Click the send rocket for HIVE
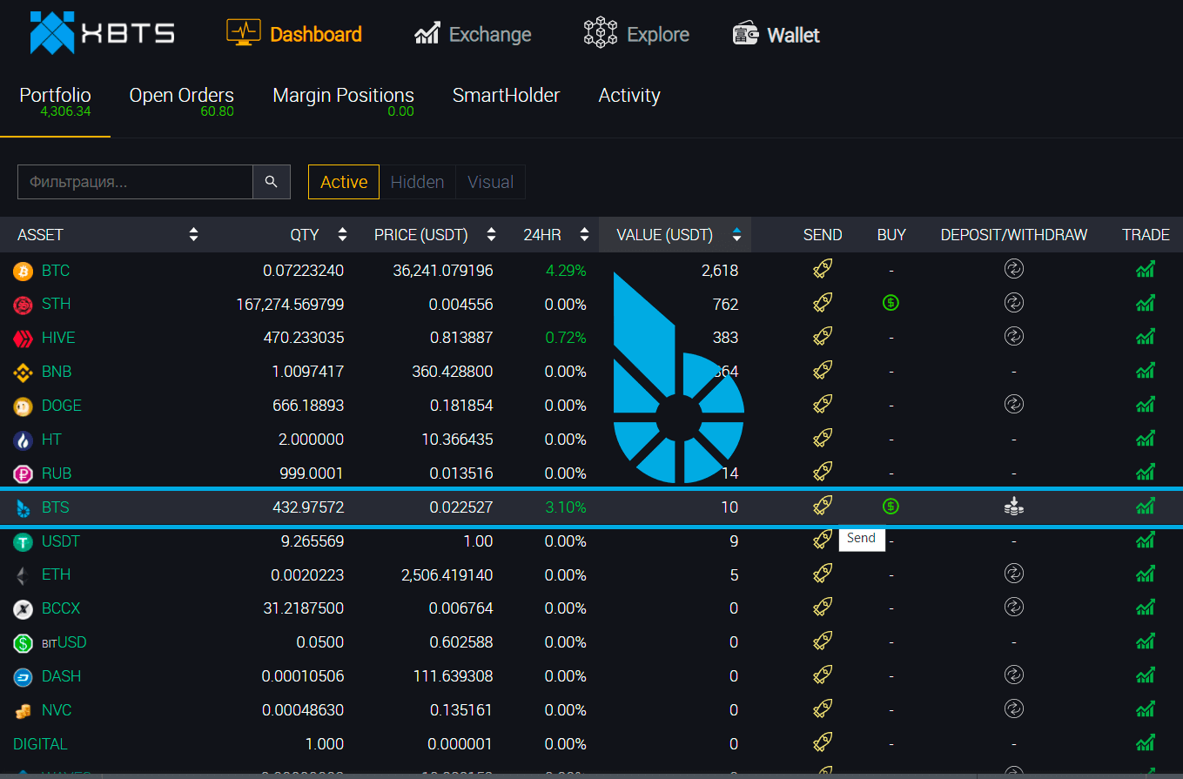Viewport: 1183px width, 779px height. click(823, 337)
